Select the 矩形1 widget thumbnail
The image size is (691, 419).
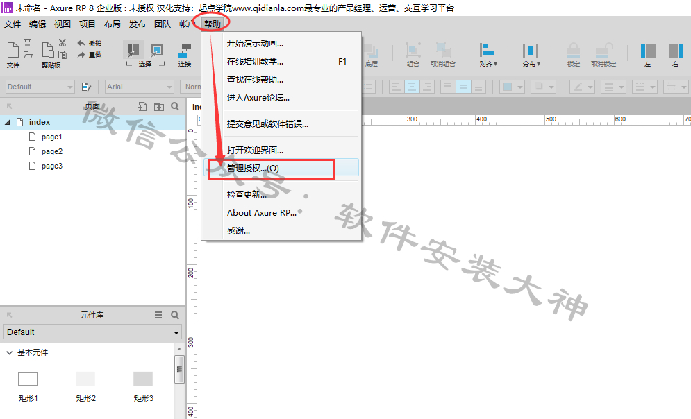pyautogui.click(x=28, y=379)
